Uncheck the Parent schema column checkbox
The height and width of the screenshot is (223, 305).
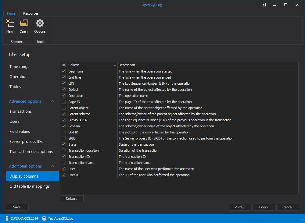point(64,114)
